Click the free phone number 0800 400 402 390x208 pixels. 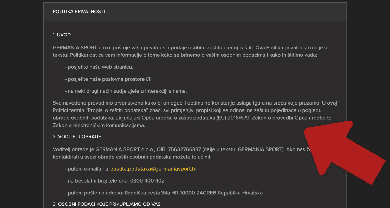tap(147, 181)
